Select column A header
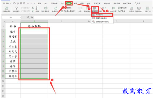Viewport: 153px width, 99px height. pos(13,21)
